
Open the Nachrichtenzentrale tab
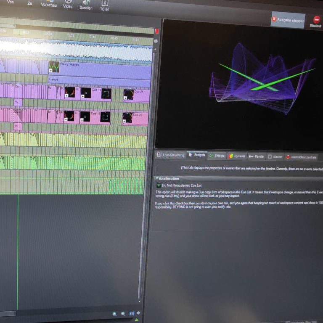pyautogui.click(x=300, y=157)
